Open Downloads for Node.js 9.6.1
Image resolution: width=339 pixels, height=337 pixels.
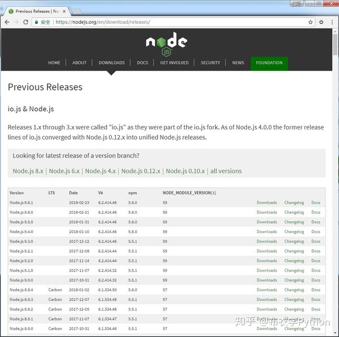[267, 202]
